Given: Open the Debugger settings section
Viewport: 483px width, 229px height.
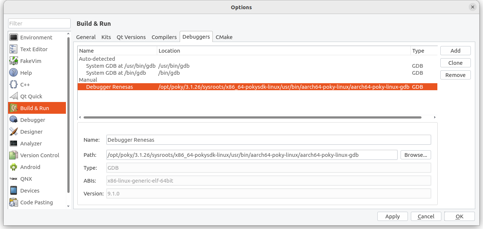Looking at the screenshot, I should (x=33, y=120).
